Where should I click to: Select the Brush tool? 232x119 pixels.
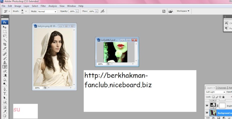(x=5, y=58)
